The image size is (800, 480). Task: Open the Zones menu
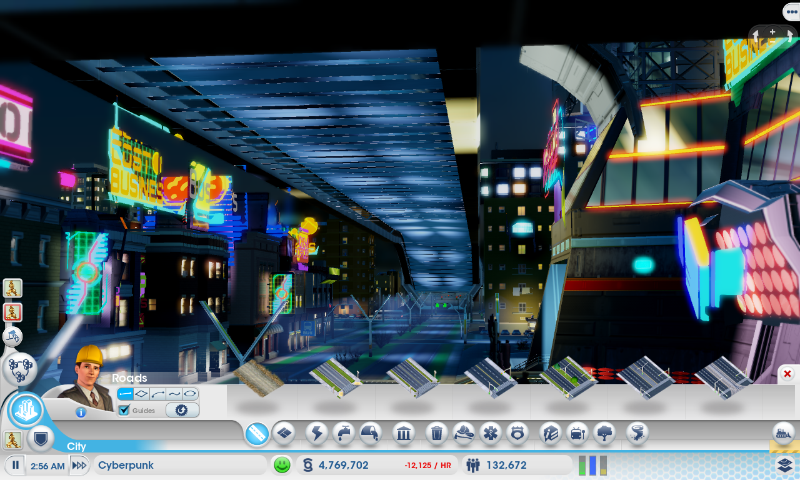point(284,432)
